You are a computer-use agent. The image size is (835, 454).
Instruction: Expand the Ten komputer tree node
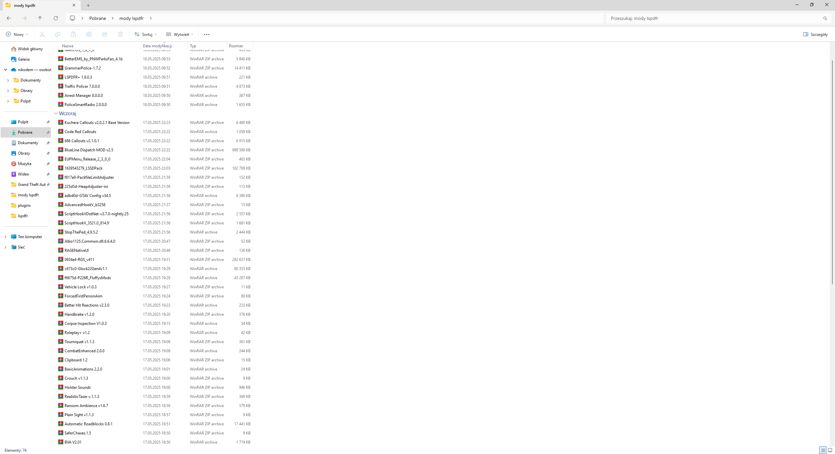tap(5, 237)
